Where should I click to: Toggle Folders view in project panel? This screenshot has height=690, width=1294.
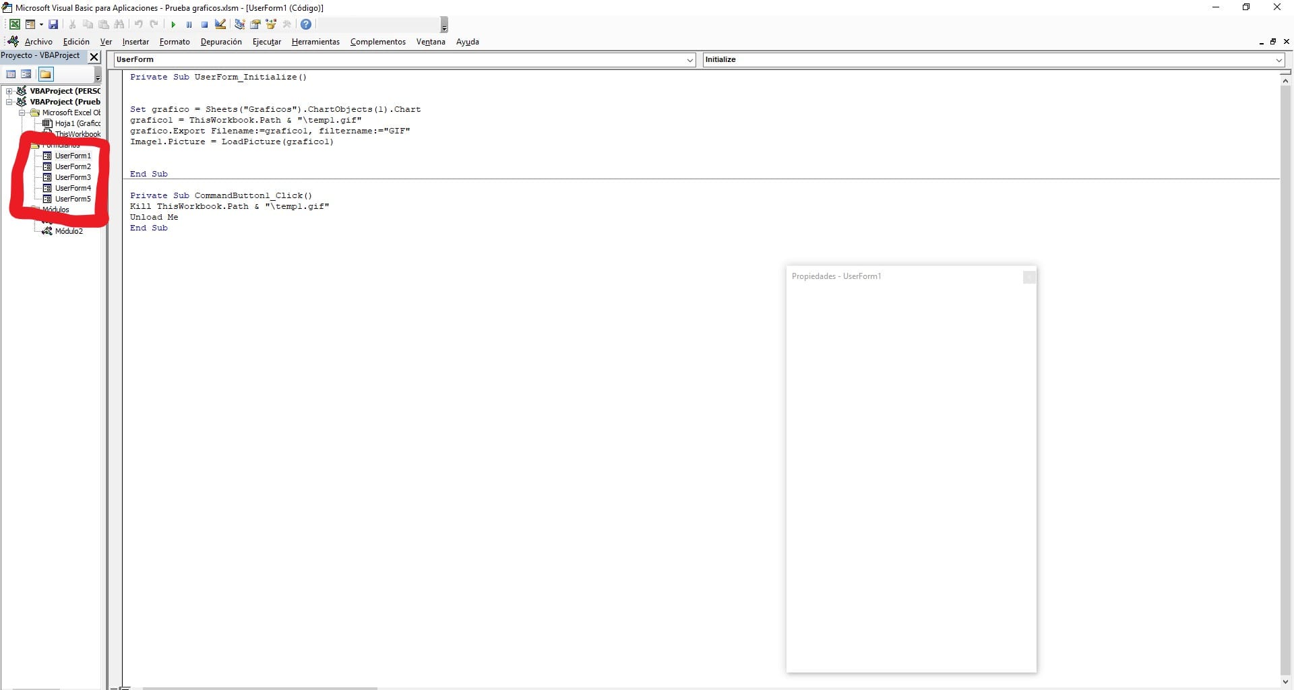point(45,74)
